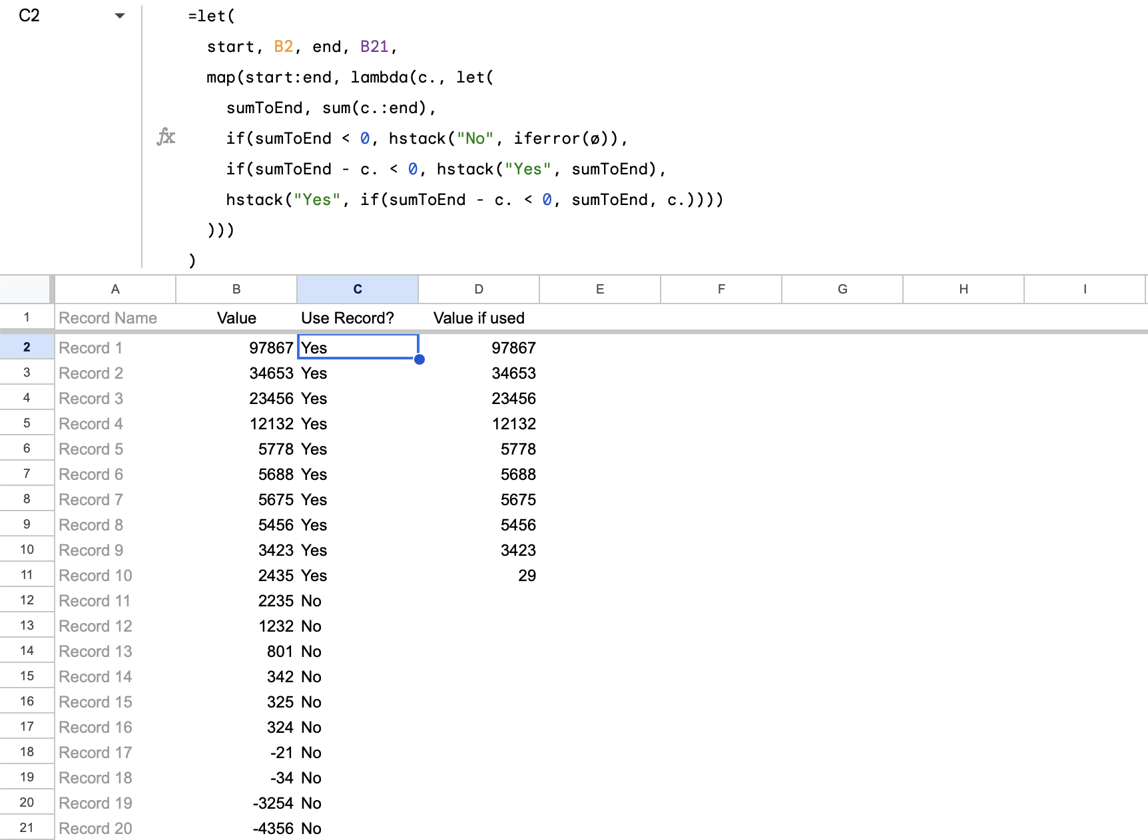
Task: Select row 11 header
Action: pyautogui.click(x=27, y=574)
